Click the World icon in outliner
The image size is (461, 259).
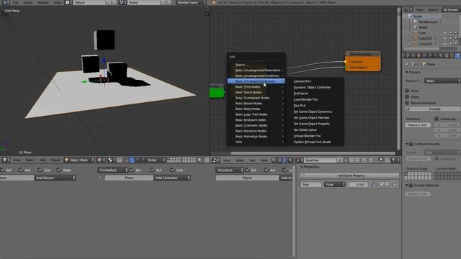[416, 27]
